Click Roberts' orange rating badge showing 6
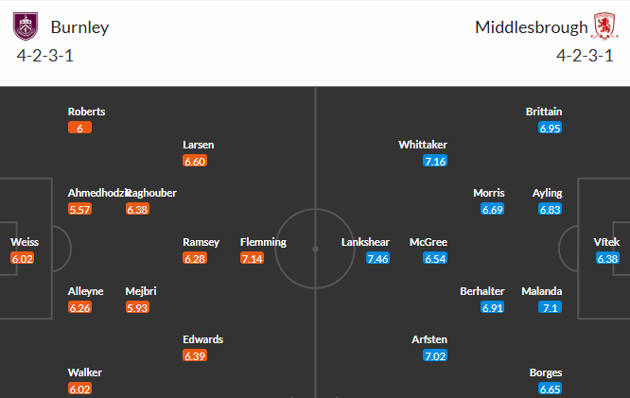The image size is (630, 398). (x=80, y=128)
